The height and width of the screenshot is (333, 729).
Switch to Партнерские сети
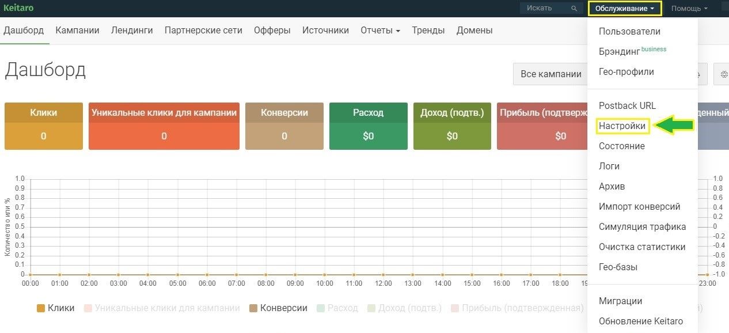click(203, 31)
